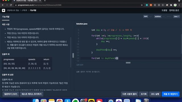182x102 pixels.
Task: Open KakaoTalk from the Dock
Action: click(x=91, y=101)
